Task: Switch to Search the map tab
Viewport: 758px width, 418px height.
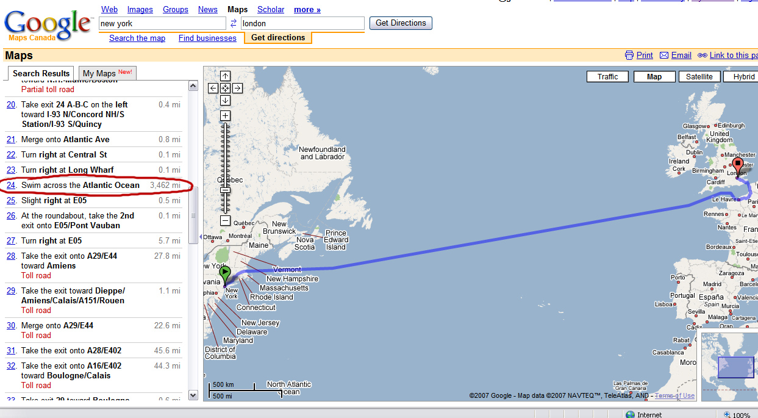Action: pos(137,38)
